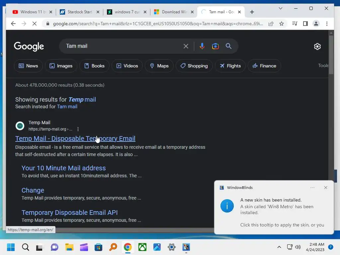
Task: Filter results by Finance
Action: [x=264, y=66]
